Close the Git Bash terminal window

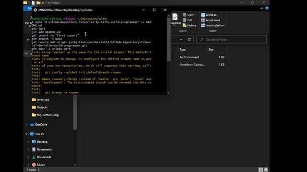click(x=165, y=10)
